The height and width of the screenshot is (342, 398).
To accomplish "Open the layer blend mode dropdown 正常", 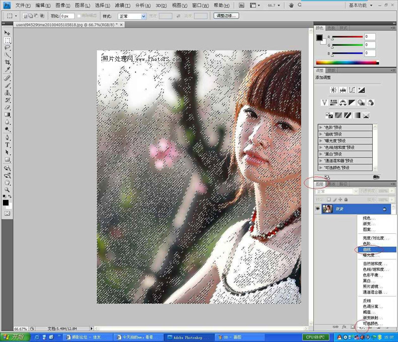I will point(337,191).
